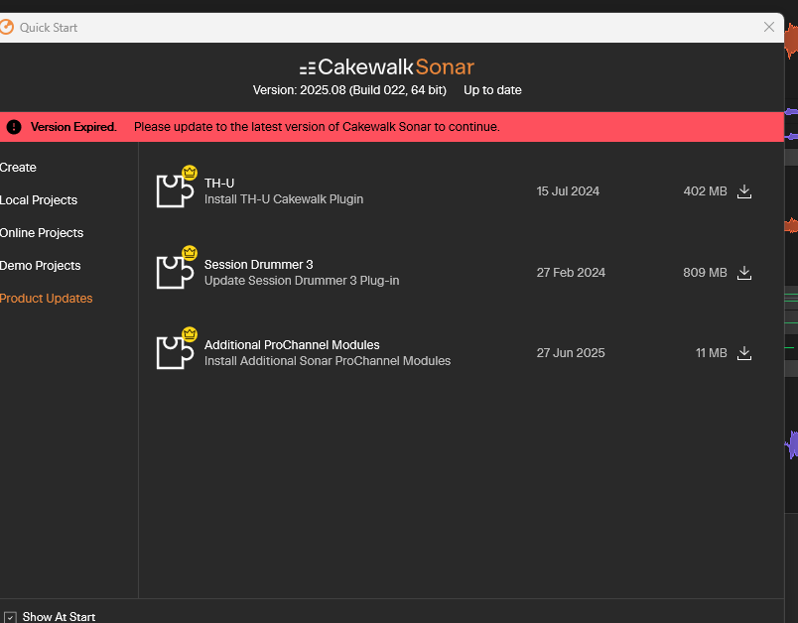Screen dimensions: 798x623
Task: Click the '27 Feb 2024' date
Action: click(x=571, y=273)
